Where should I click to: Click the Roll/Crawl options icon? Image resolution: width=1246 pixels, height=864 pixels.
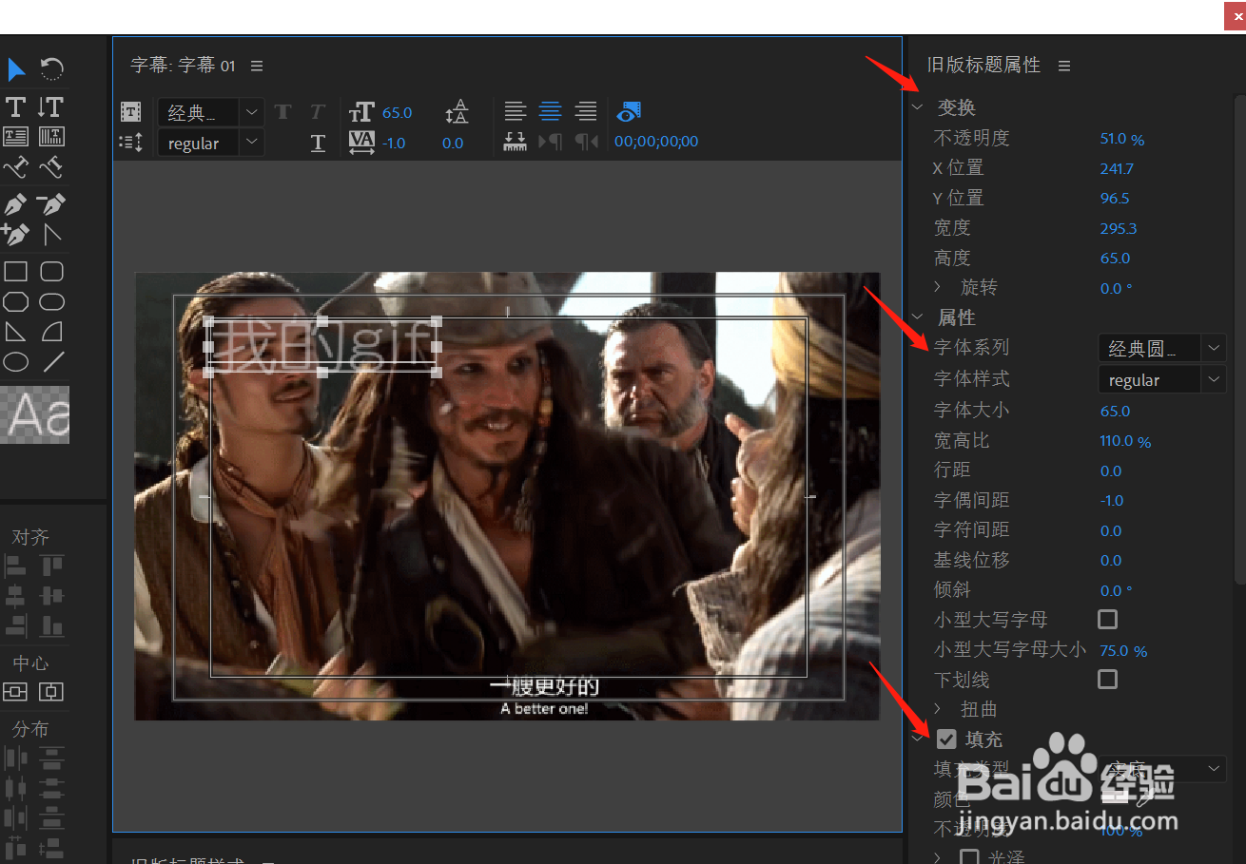coord(130,143)
